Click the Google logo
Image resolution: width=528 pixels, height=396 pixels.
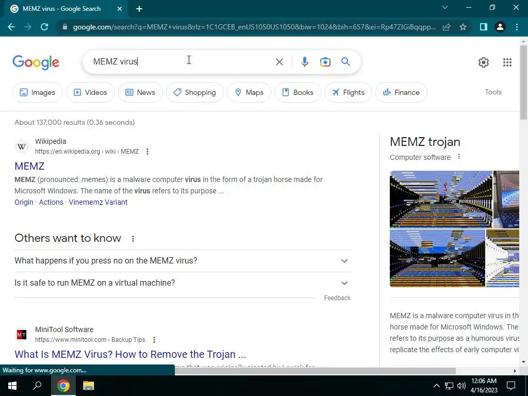coord(36,62)
